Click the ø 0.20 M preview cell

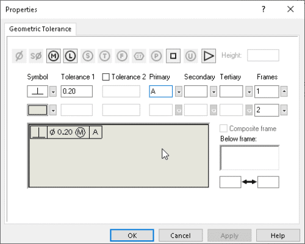pyautogui.click(x=68, y=132)
